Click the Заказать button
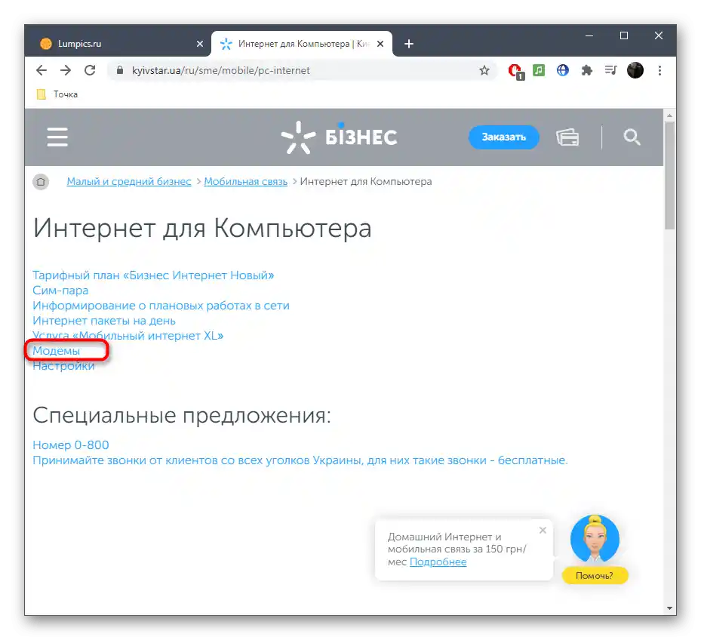This screenshot has height=640, width=701. coord(503,137)
